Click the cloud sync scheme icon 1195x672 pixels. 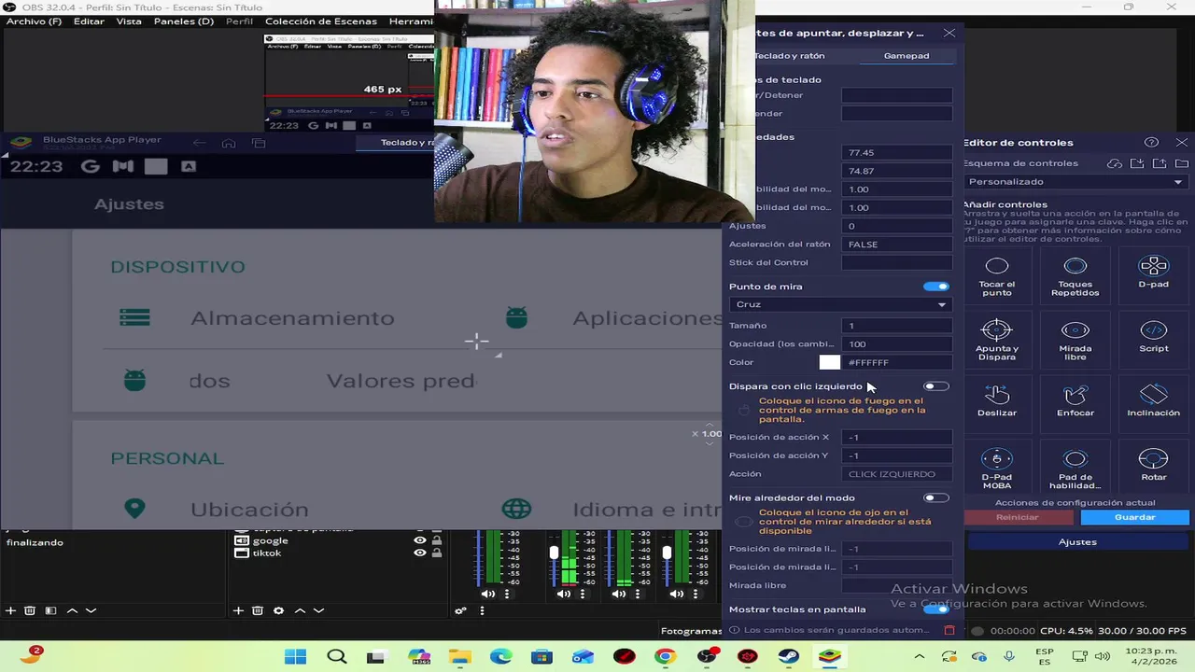click(1115, 163)
